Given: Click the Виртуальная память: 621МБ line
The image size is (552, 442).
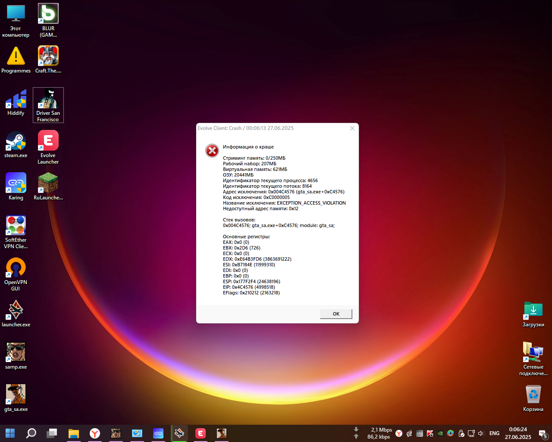Looking at the screenshot, I should click(x=255, y=169).
